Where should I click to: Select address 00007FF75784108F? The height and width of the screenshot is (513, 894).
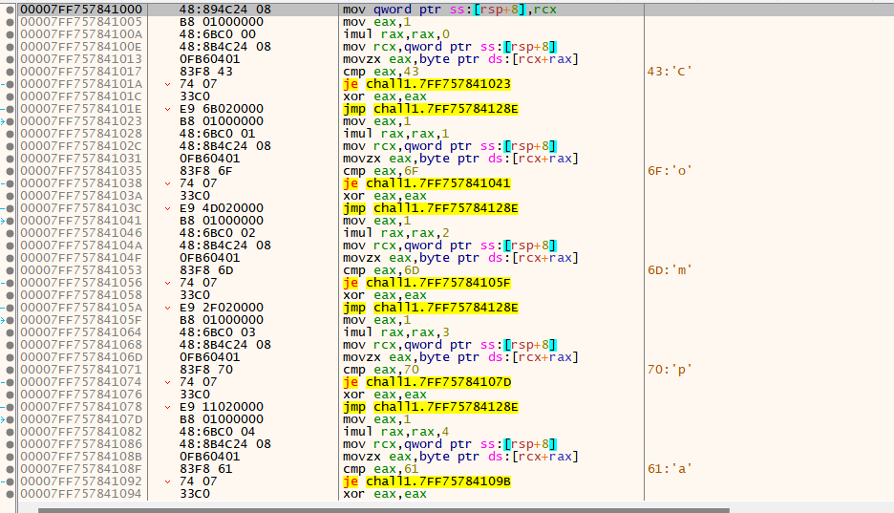(x=81, y=469)
